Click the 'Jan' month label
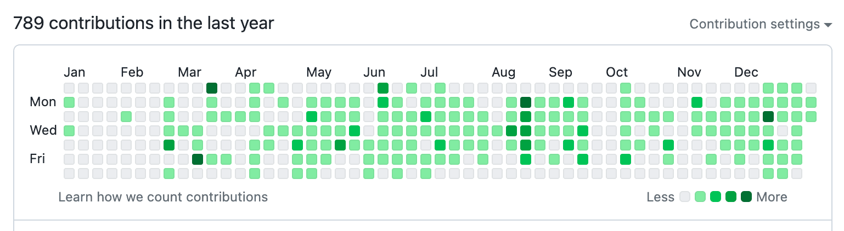 pos(75,72)
